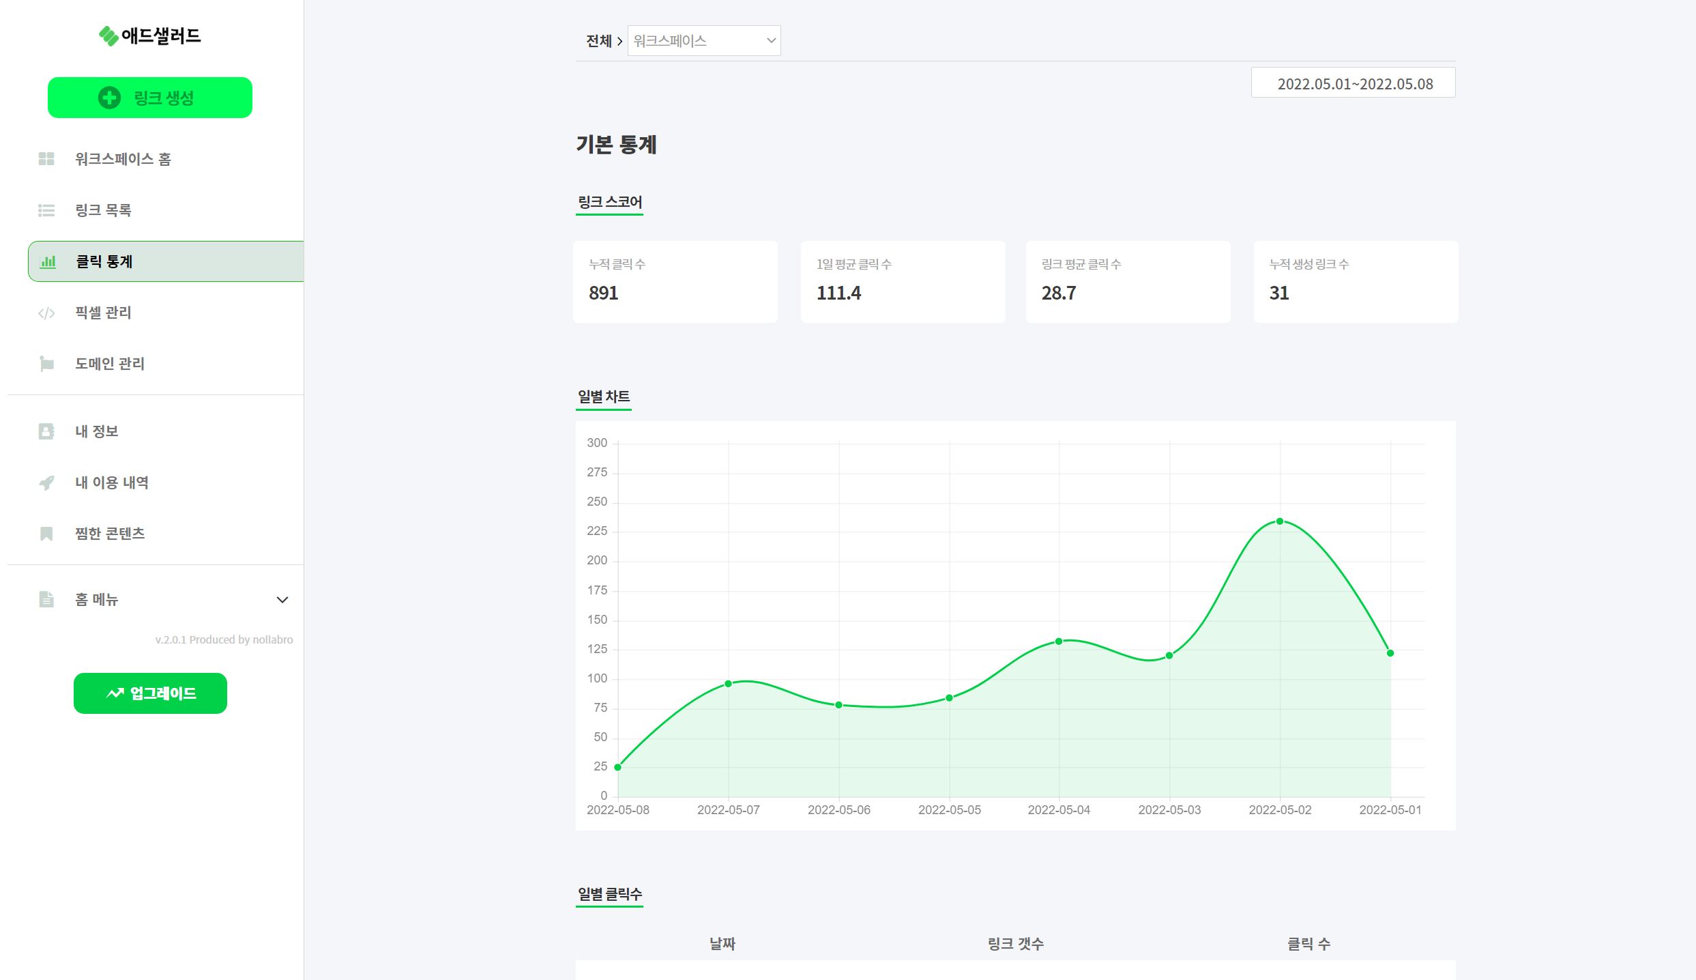1696x980 pixels.
Task: Click the 클릭 통계 bar chart icon
Action: pyautogui.click(x=48, y=261)
